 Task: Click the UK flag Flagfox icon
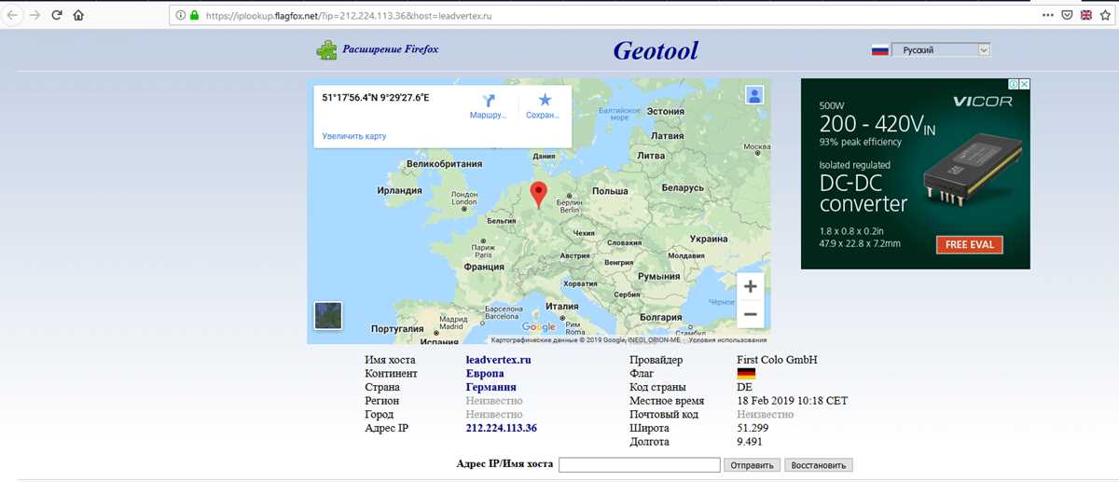click(1086, 16)
